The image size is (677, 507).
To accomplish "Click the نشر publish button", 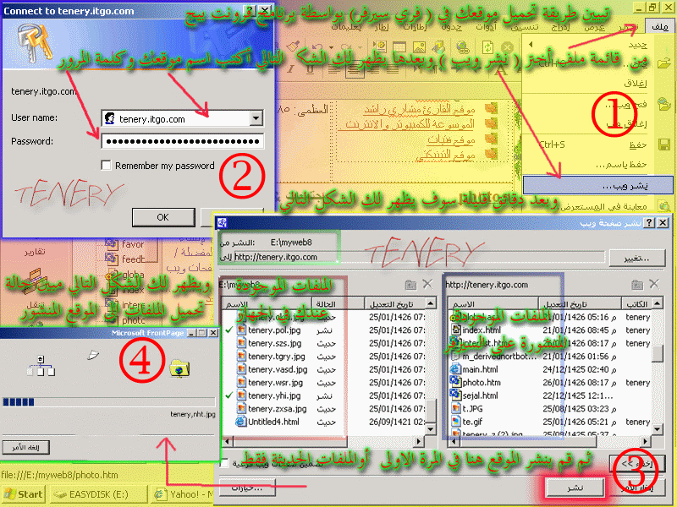I will (x=575, y=488).
